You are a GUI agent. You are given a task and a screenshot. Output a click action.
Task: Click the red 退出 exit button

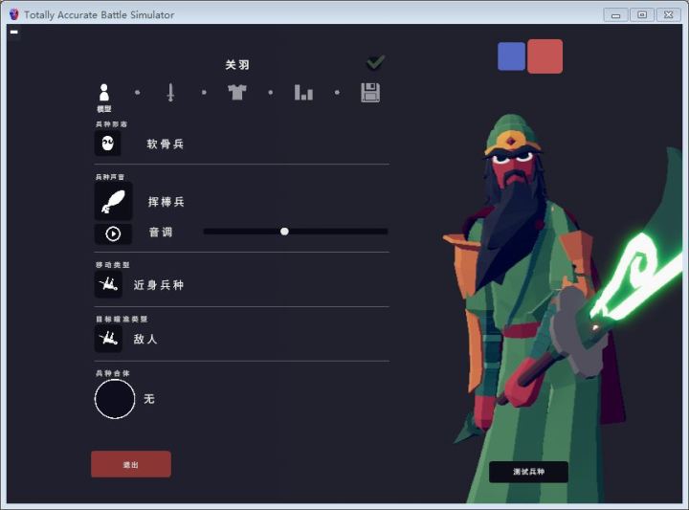pos(131,464)
